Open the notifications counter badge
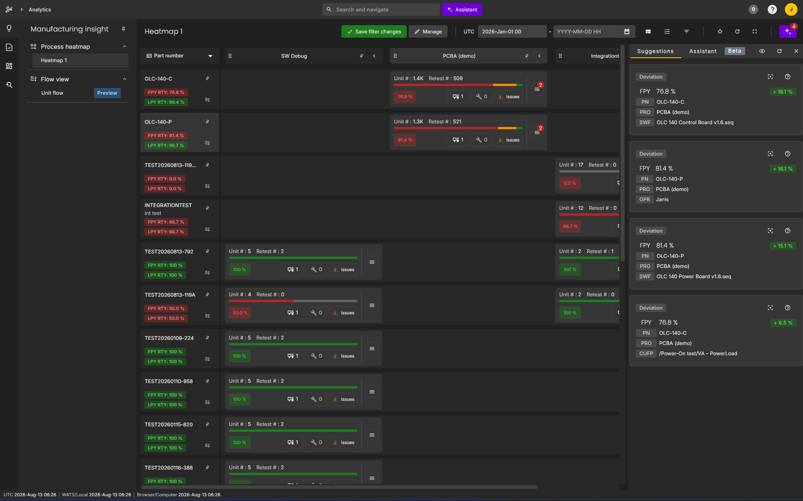803x501 pixels. point(753,9)
